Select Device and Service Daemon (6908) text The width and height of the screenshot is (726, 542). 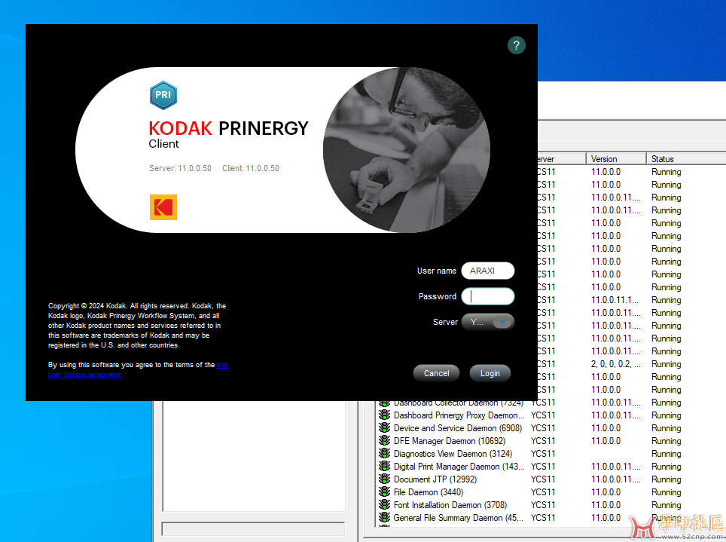(458, 428)
